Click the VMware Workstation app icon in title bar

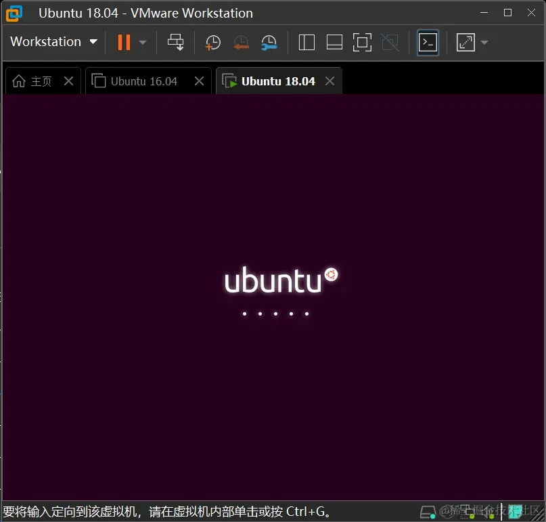(14, 14)
